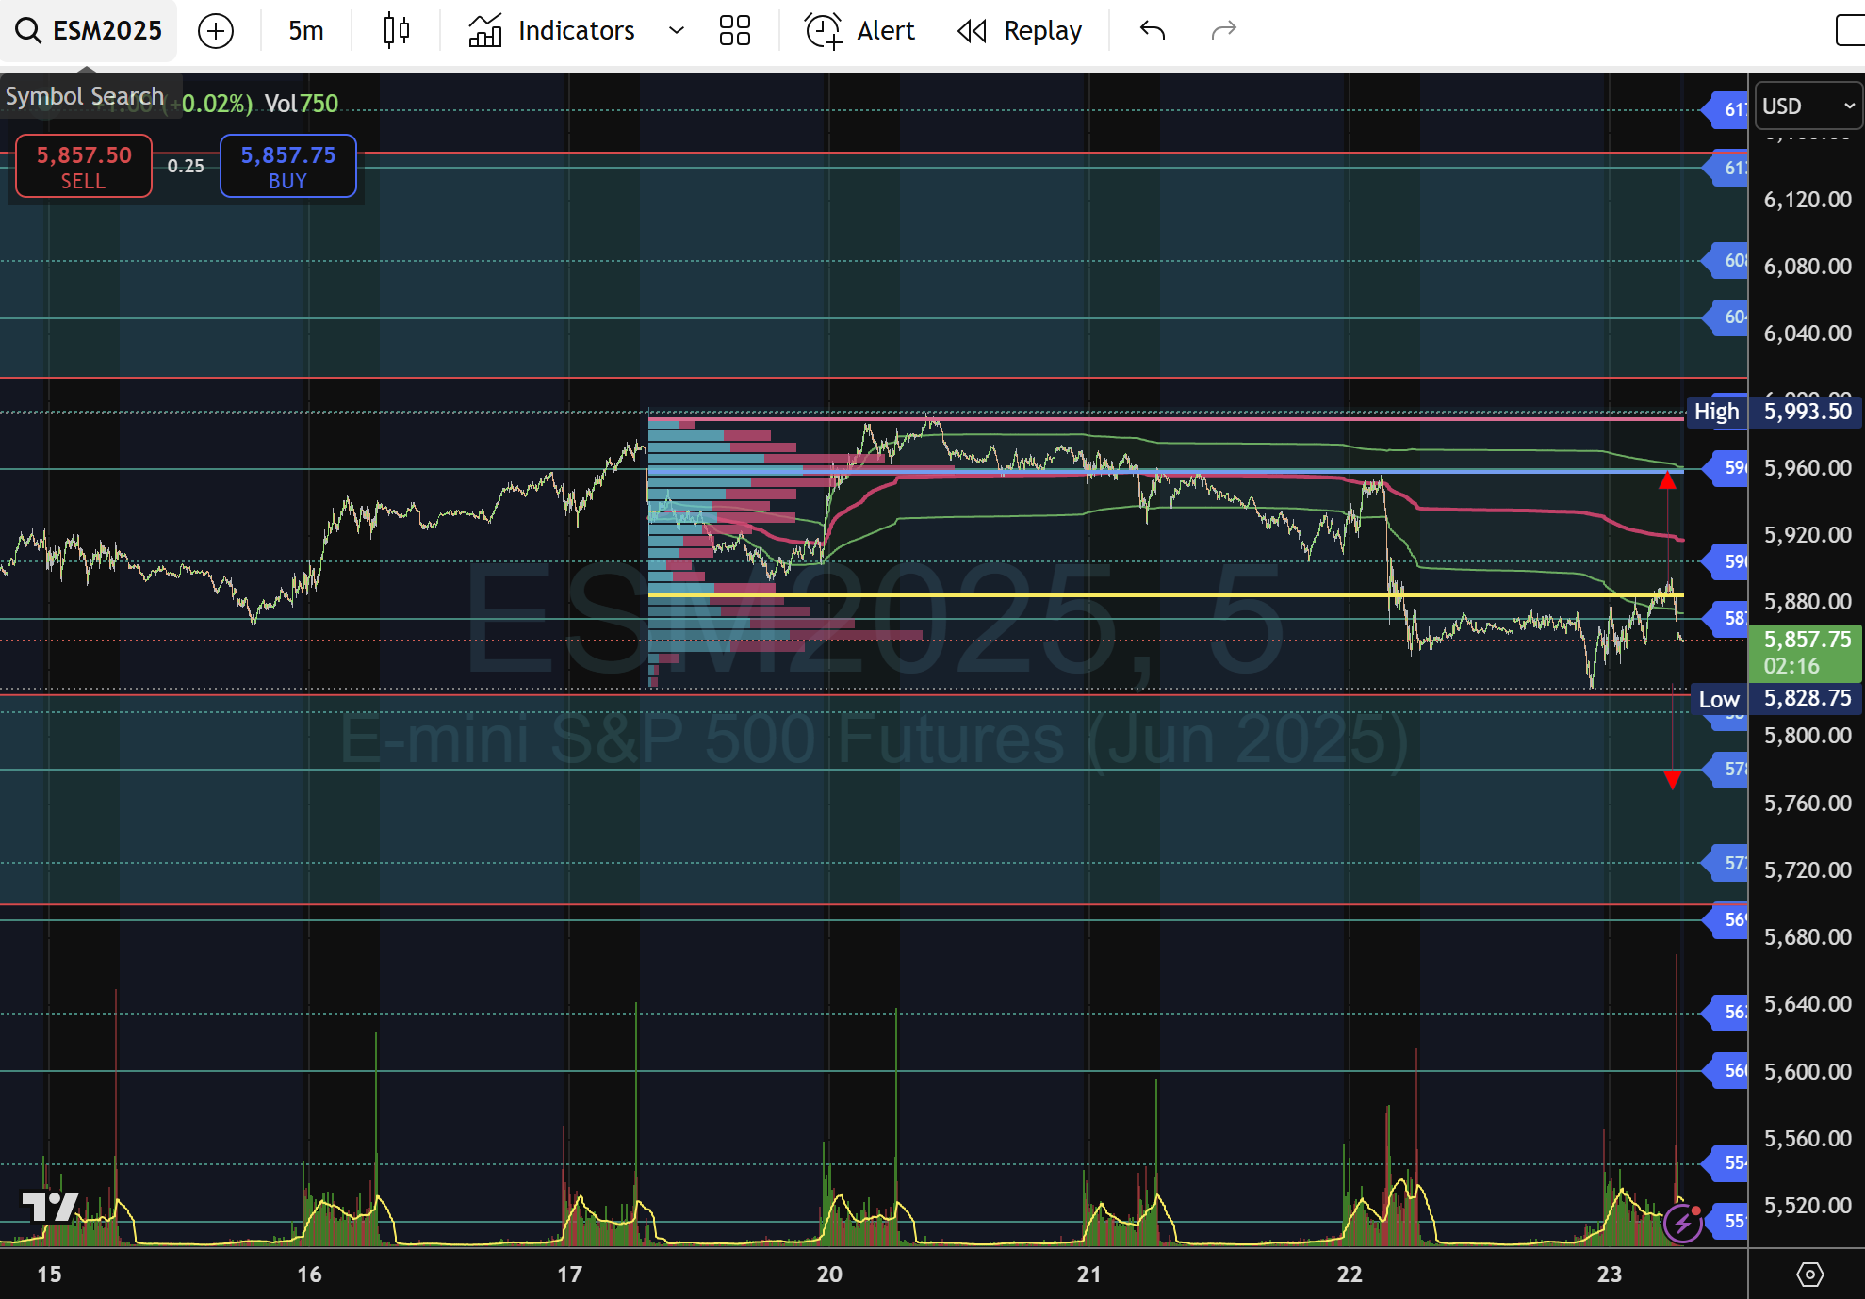Click date 17 on the time axis
This screenshot has width=1865, height=1299.
pyautogui.click(x=569, y=1275)
